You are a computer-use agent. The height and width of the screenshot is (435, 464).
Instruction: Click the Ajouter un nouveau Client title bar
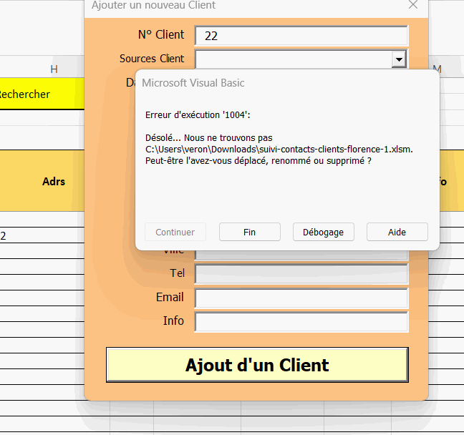click(x=215, y=6)
